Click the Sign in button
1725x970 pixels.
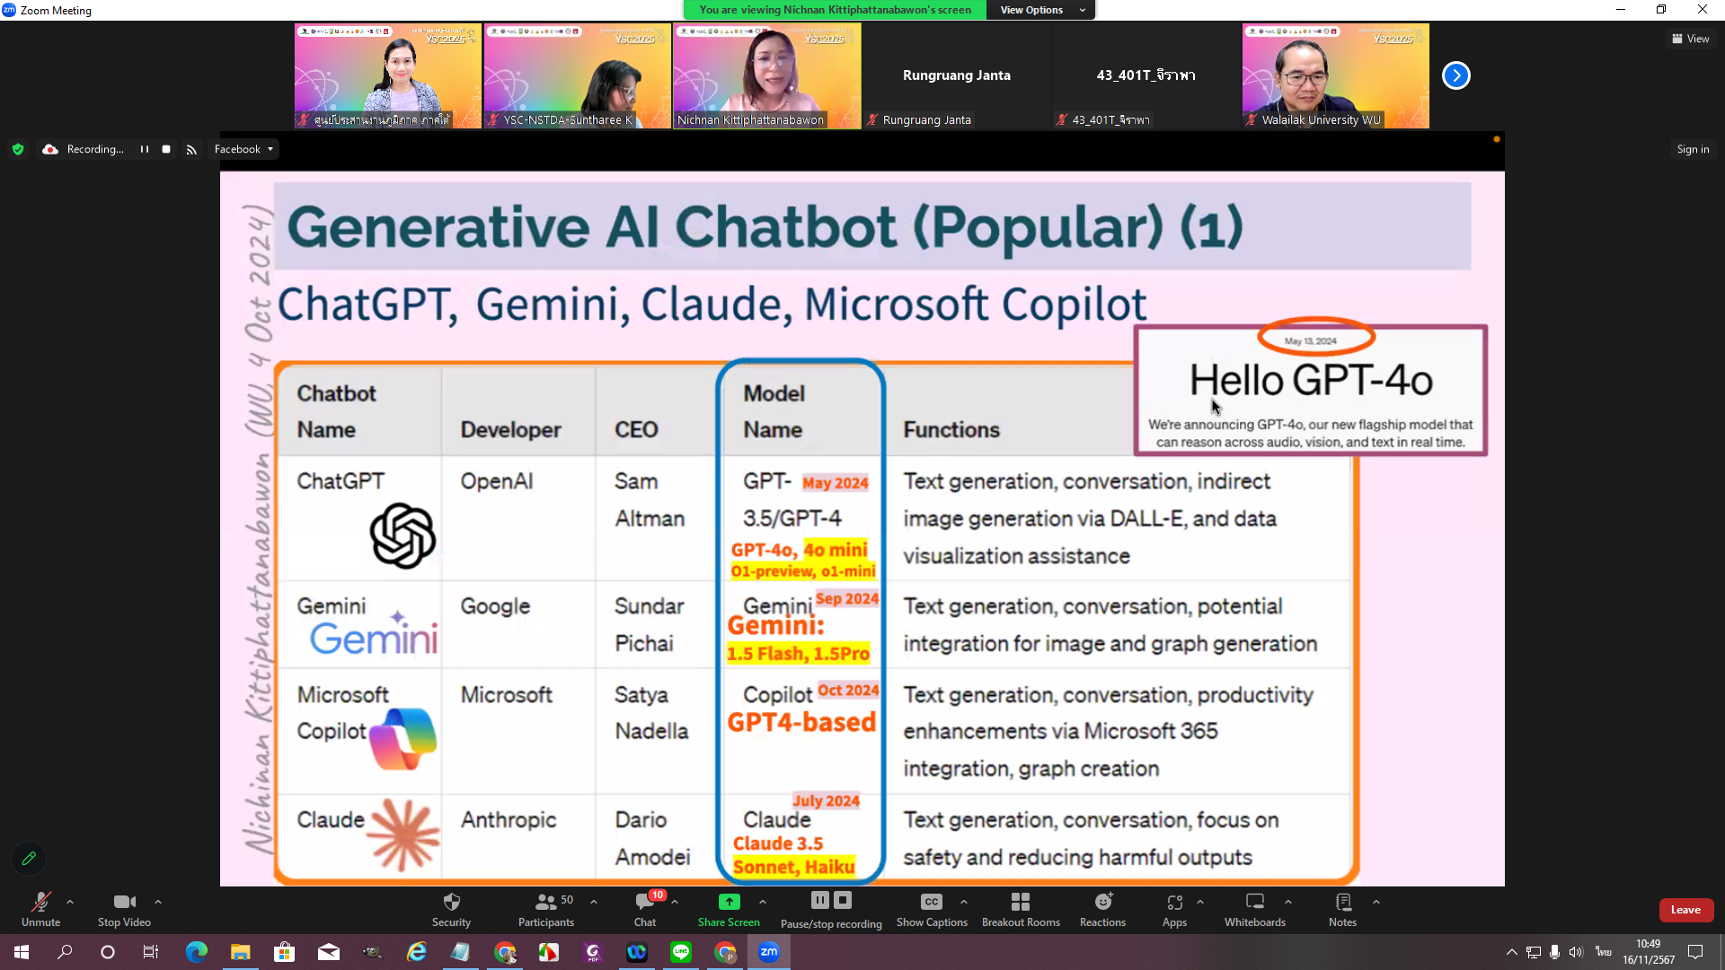[1693, 149]
